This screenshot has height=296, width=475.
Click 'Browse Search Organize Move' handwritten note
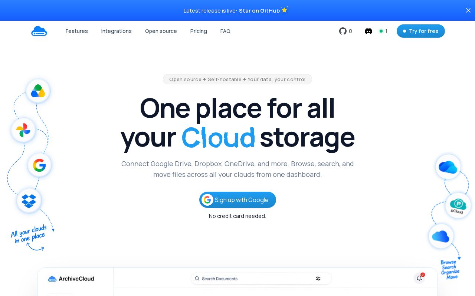(x=450, y=269)
